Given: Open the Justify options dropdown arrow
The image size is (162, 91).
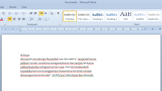Looking at the screenshot, I should pyautogui.click(x=26, y=19).
